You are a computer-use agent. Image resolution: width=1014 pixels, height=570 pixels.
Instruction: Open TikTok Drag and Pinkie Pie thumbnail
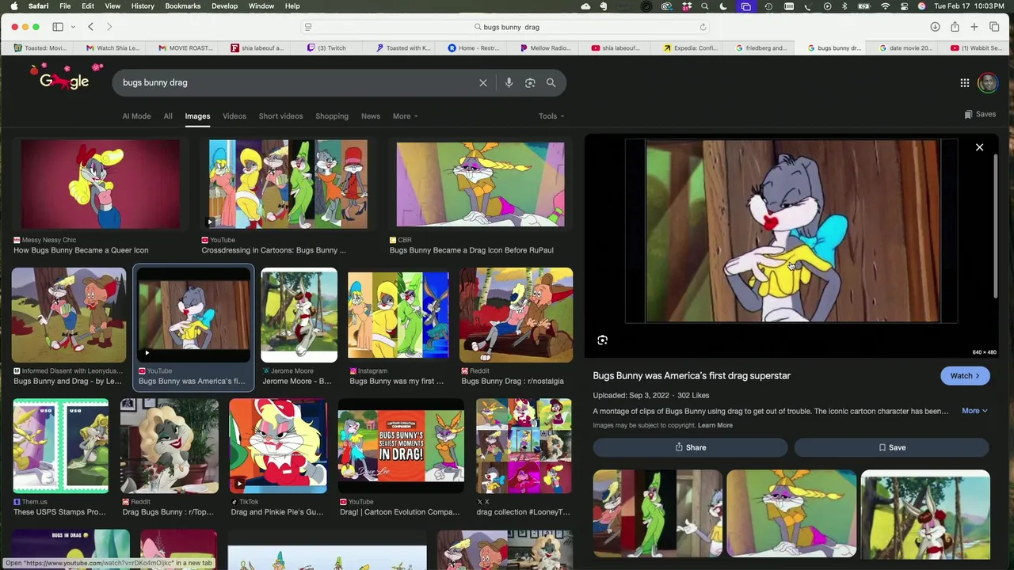[278, 446]
